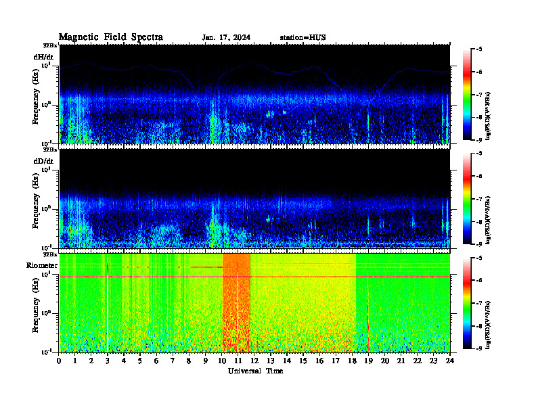Viewport: 536px width, 414px height.
Task: Click hour tick label '11' on time axis
Action: click(x=238, y=361)
